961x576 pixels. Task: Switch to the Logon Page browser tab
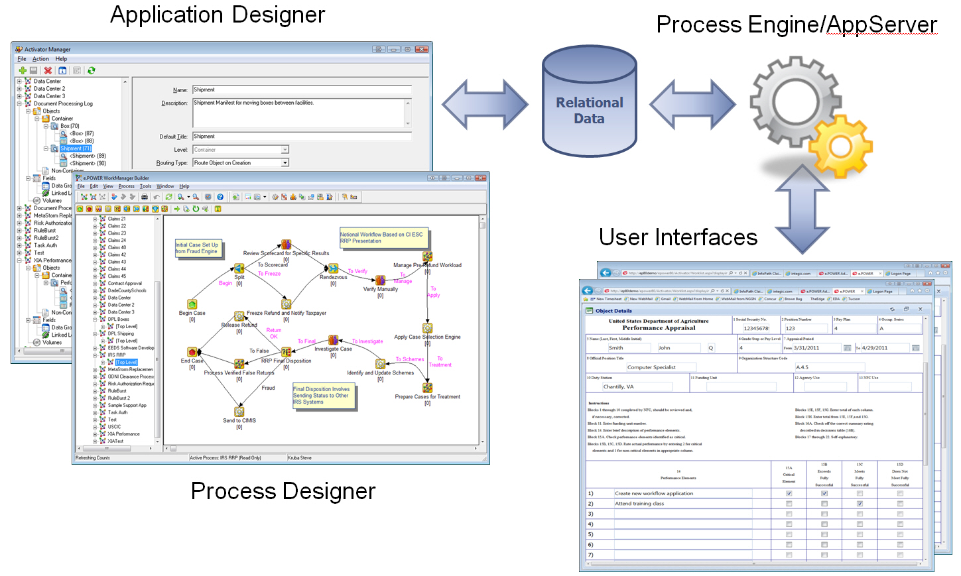882,291
